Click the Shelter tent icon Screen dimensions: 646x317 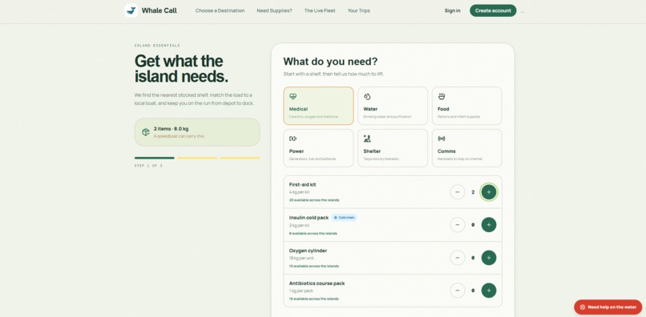367,138
